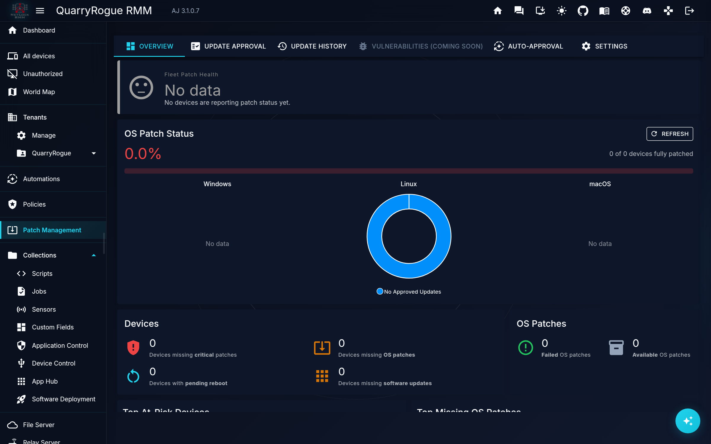Click the missing OS patches orange icon
The width and height of the screenshot is (711, 444).
pos(322,348)
